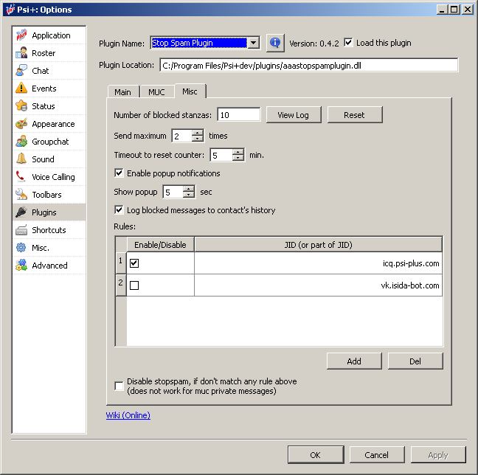Click the Number of blocked stanzas field
The width and height of the screenshot is (478, 475).
[238, 115]
